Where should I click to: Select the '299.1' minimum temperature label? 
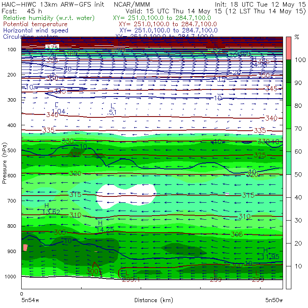coord(131,279)
